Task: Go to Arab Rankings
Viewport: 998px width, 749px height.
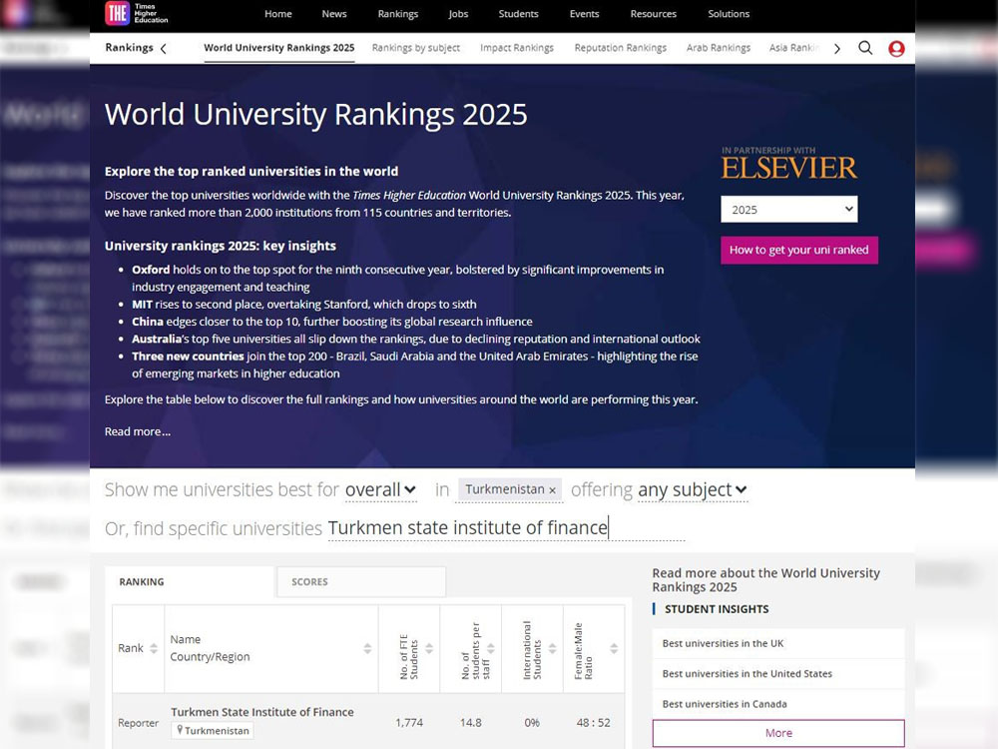Action: click(x=718, y=48)
